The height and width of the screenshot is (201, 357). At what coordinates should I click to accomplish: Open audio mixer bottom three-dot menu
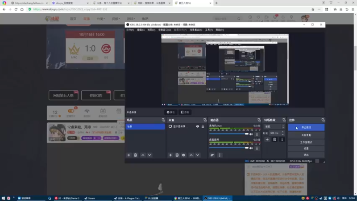220,155
